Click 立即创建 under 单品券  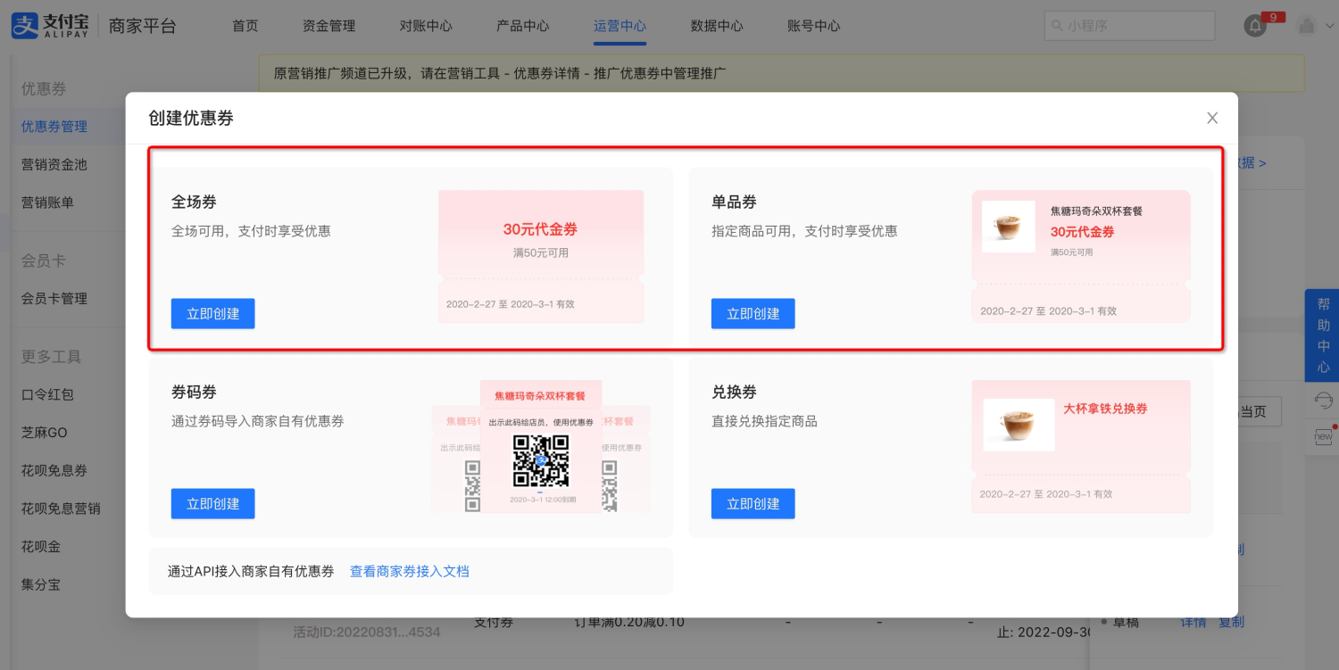(x=753, y=313)
